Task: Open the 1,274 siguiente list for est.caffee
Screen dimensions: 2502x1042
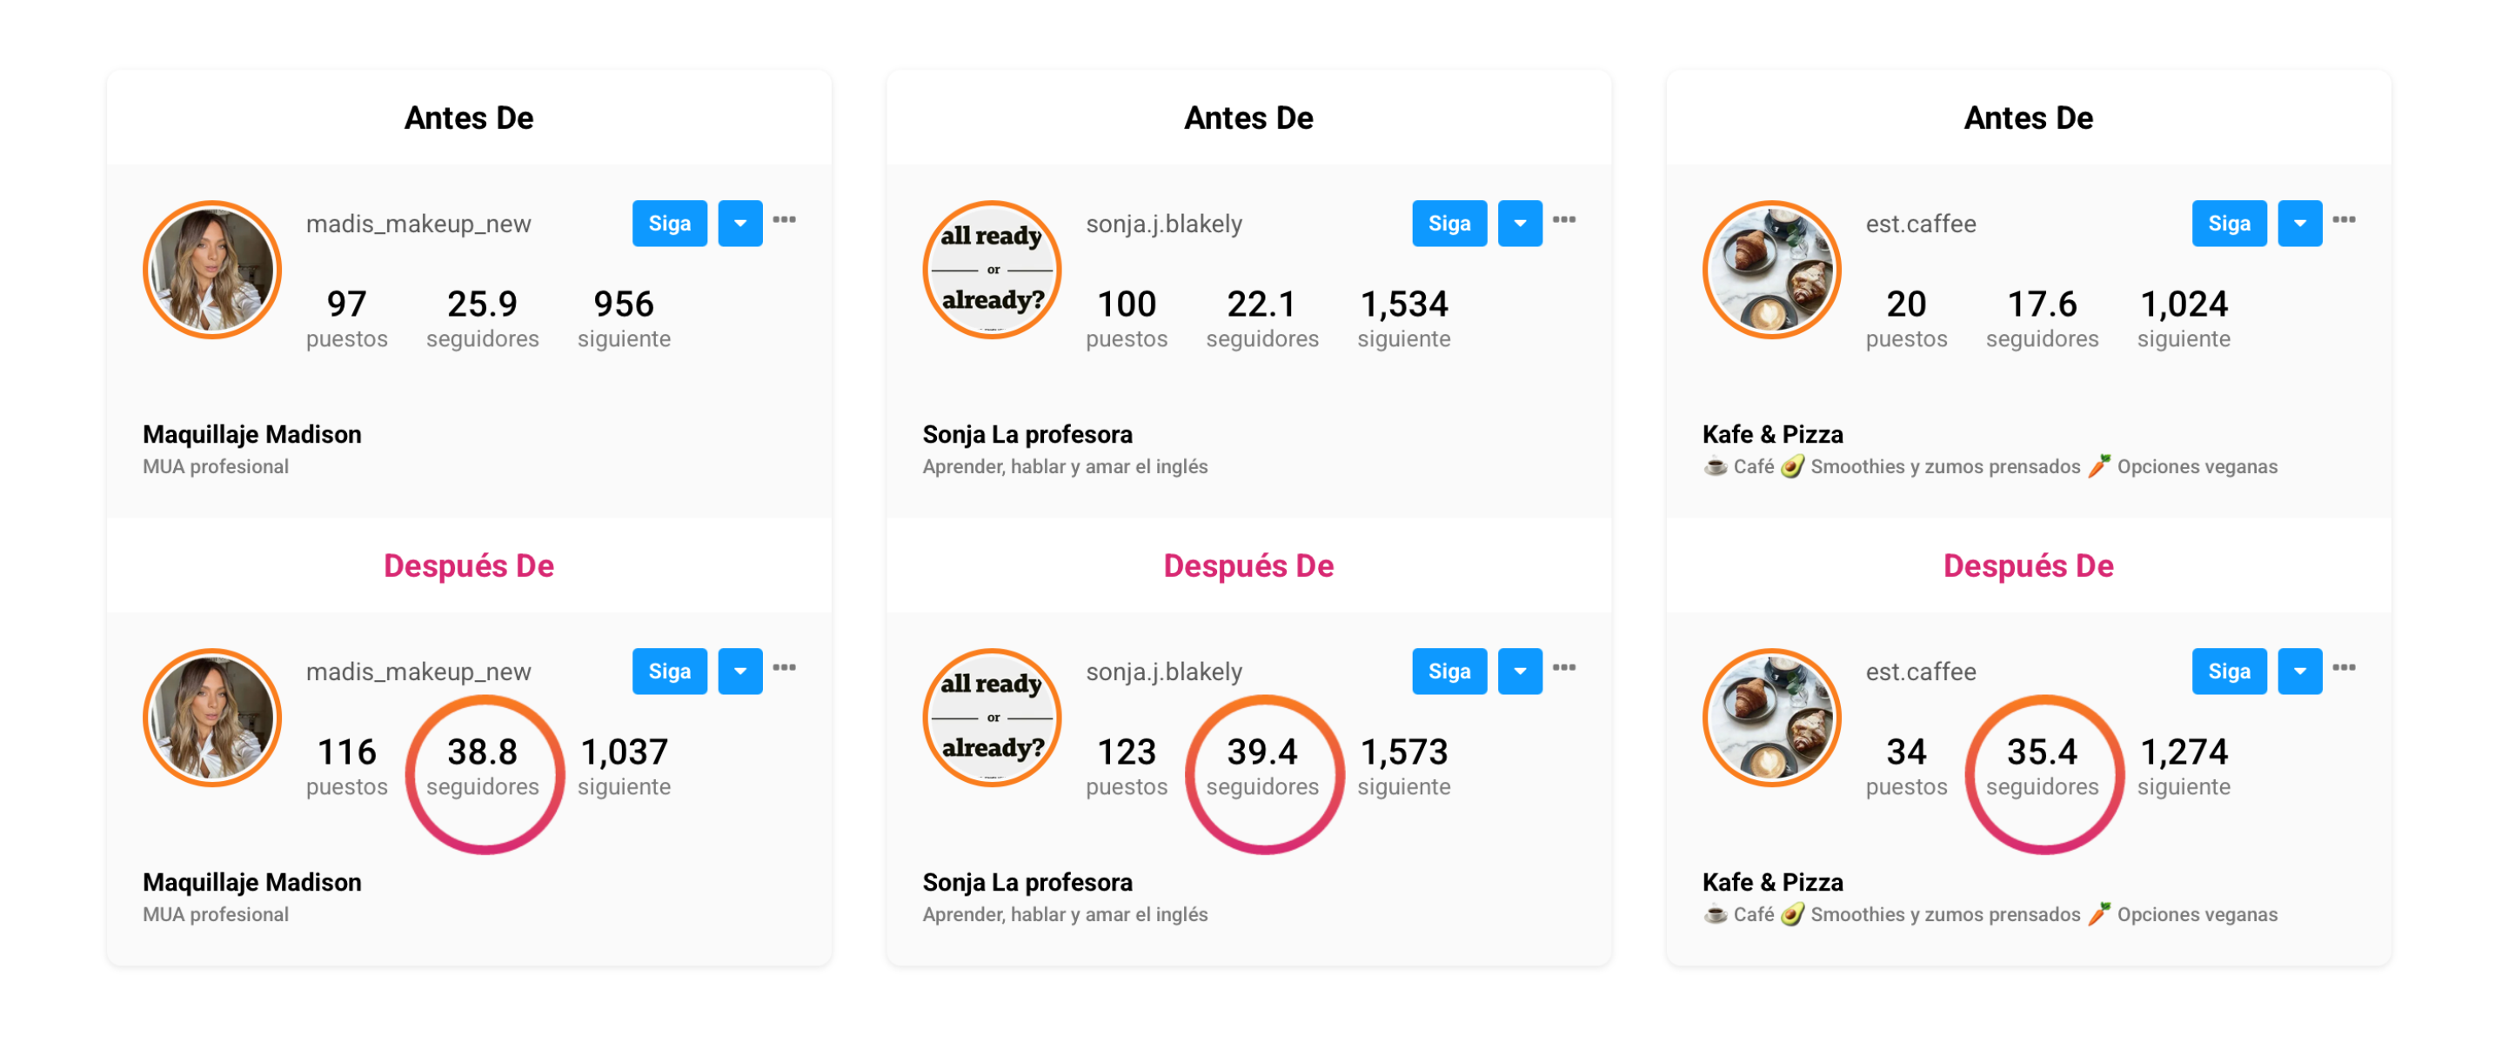Action: click(x=2184, y=766)
